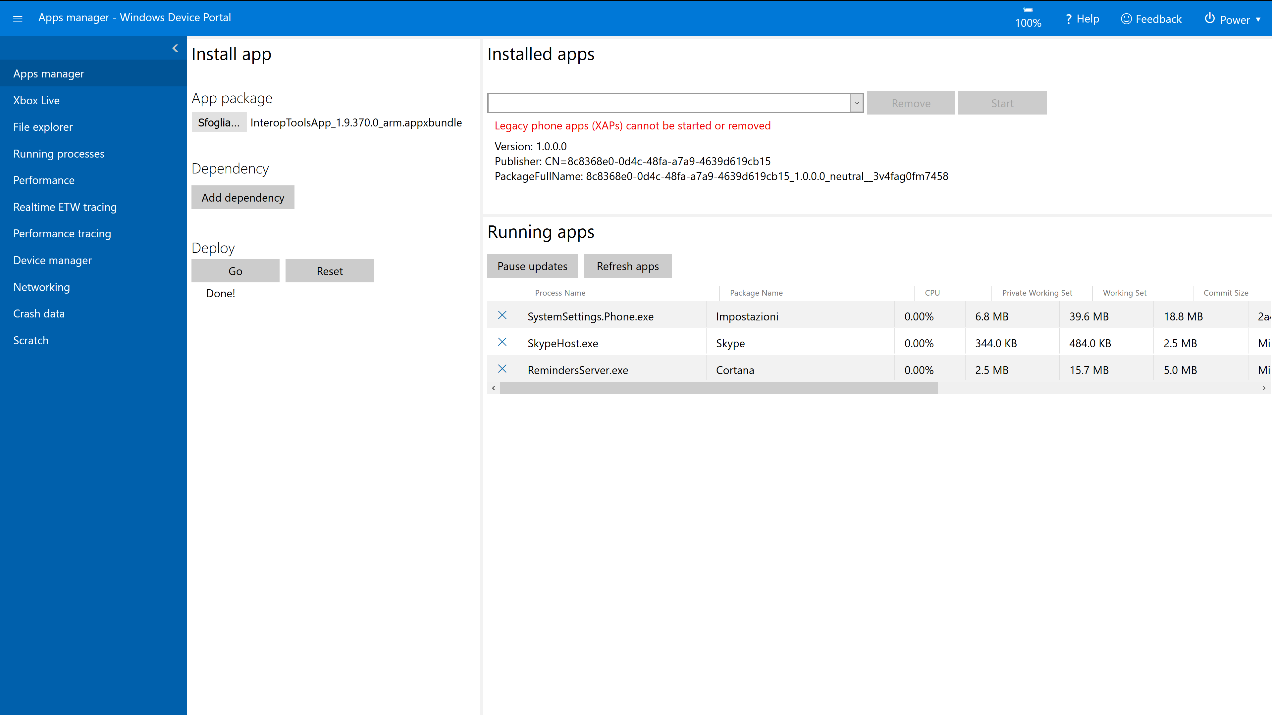Screen dimensions: 1272x715
Task: Click the InteropToolsApp appxbundle file name
Action: [356, 122]
